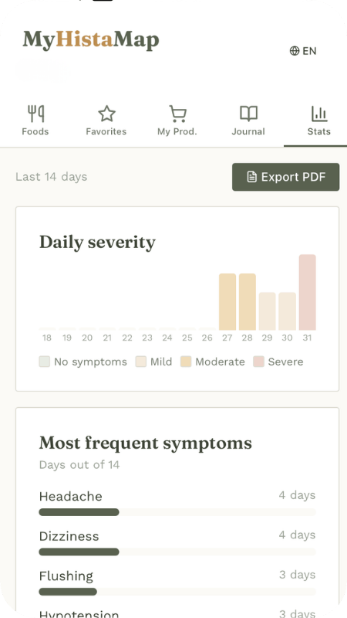This screenshot has height=618, width=347.
Task: Select the Stats bar chart icon
Action: click(319, 114)
